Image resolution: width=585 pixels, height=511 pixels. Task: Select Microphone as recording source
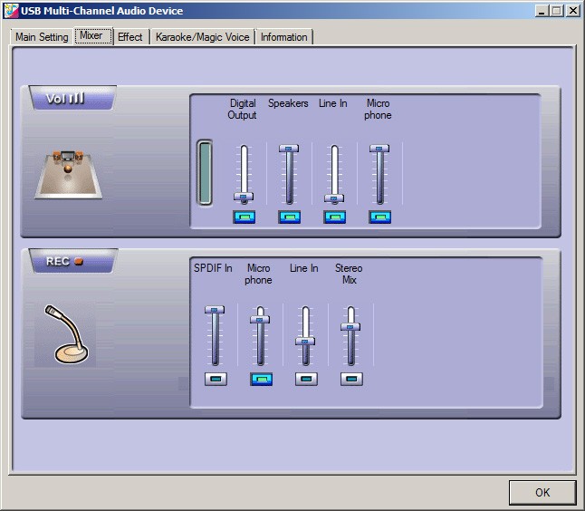261,379
